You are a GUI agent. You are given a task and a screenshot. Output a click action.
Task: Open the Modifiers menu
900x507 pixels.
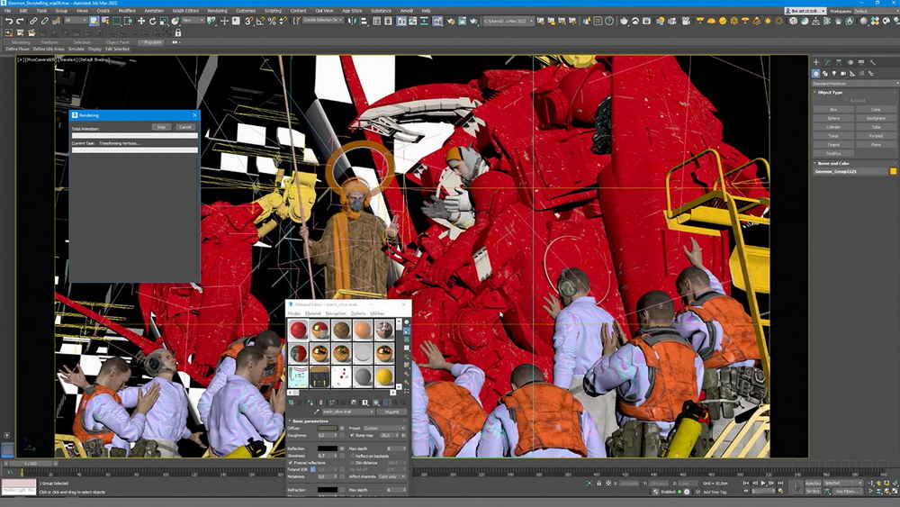click(x=127, y=11)
